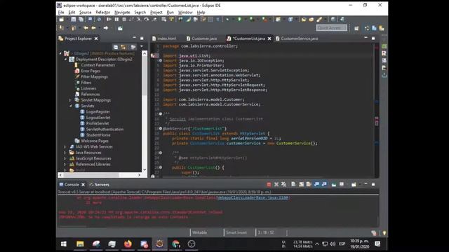Open the Refactor menu
This screenshot has height=252, width=449.
103,13
